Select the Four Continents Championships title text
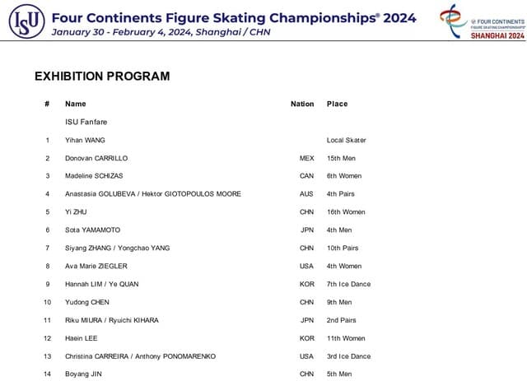The width and height of the screenshot is (527, 381). tap(234, 18)
